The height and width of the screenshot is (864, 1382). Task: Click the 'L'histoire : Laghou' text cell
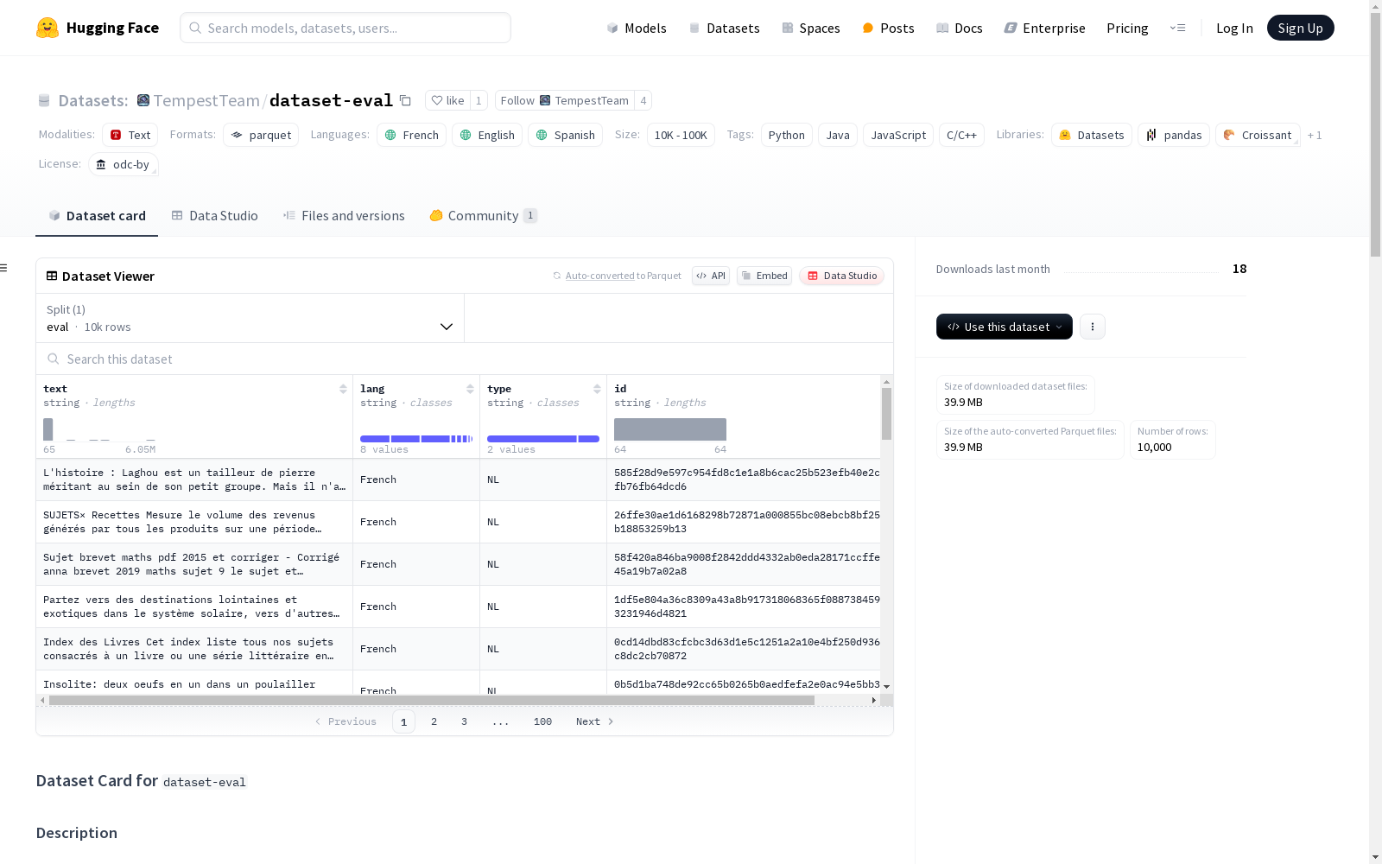point(194,480)
